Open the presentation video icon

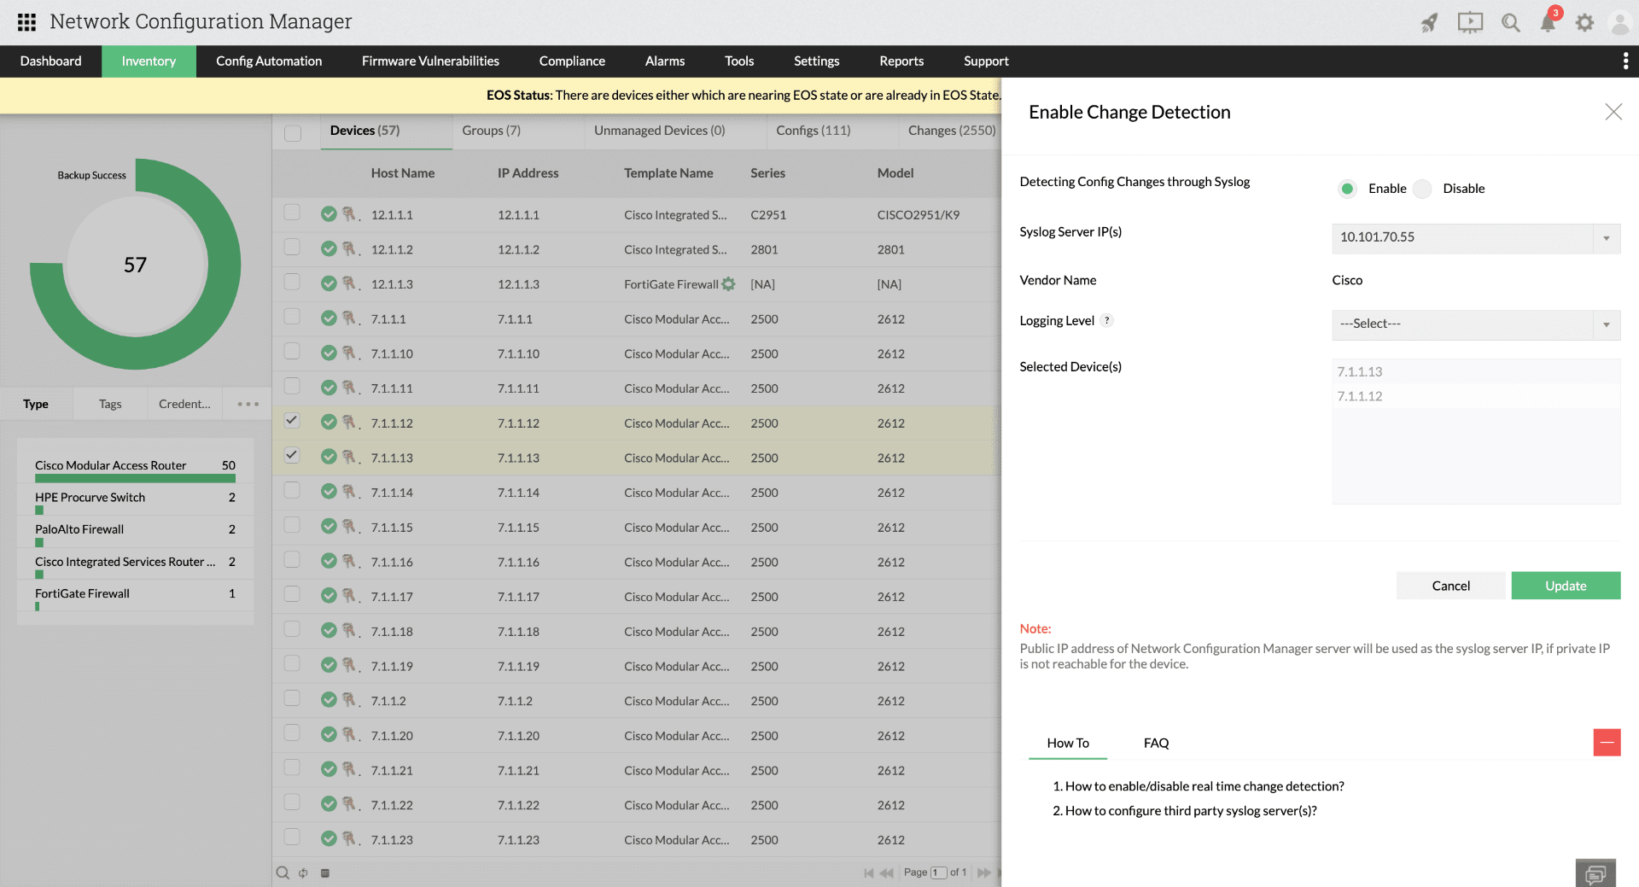(x=1470, y=22)
